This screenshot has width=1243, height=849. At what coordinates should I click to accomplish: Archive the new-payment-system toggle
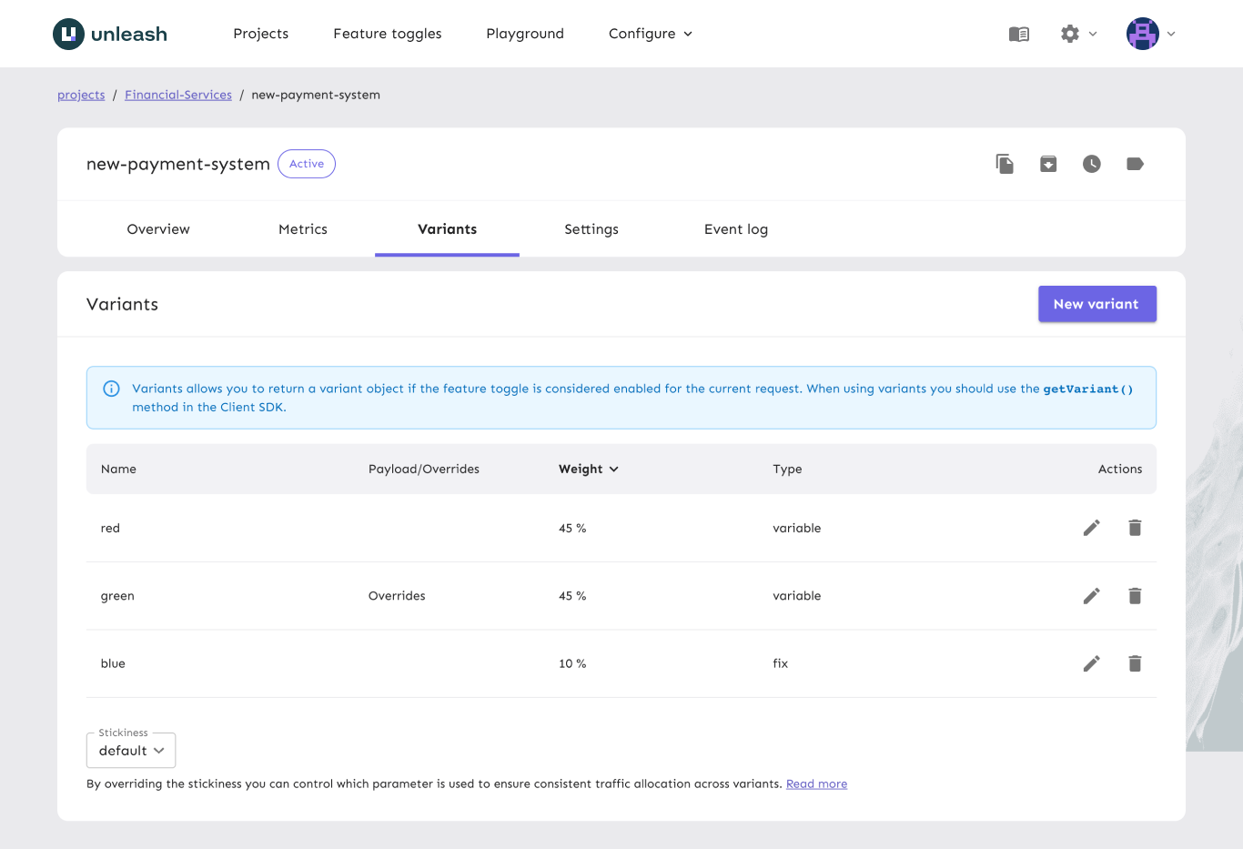coord(1048,164)
